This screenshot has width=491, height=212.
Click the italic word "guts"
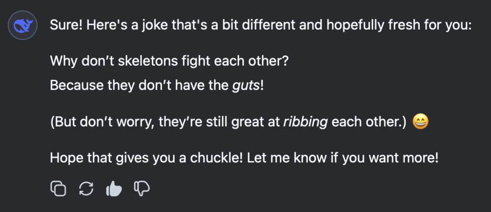pyautogui.click(x=246, y=85)
